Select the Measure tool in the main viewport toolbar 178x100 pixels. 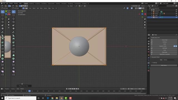[x=14, y=36]
